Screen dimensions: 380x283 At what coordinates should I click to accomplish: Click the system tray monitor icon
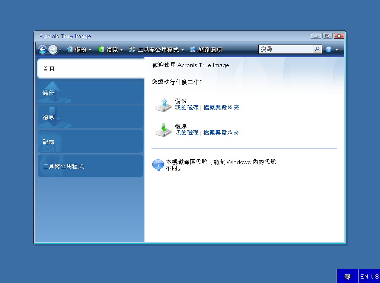[347, 276]
